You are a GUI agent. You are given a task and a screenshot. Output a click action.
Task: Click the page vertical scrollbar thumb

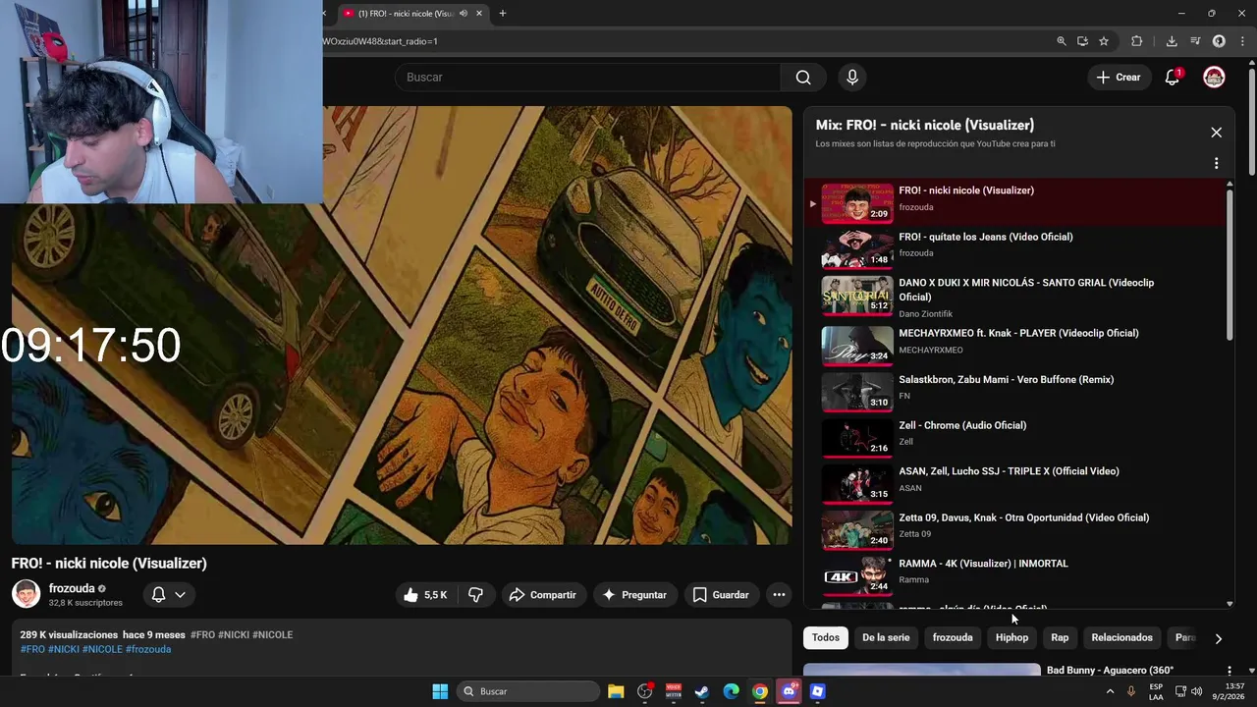pyautogui.click(x=1251, y=124)
